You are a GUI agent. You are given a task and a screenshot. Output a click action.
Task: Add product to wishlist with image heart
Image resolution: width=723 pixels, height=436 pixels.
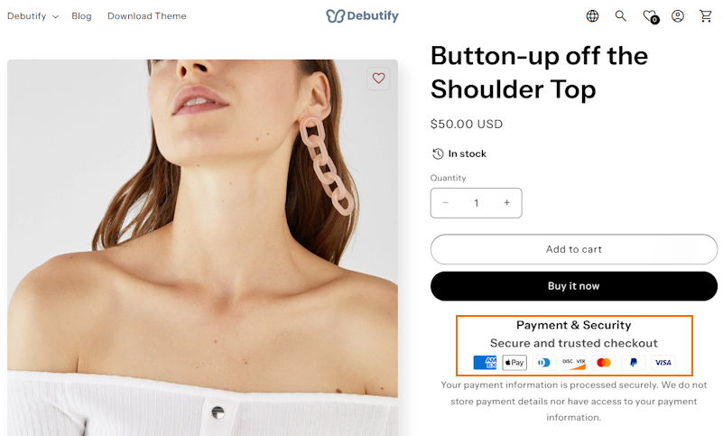point(378,79)
